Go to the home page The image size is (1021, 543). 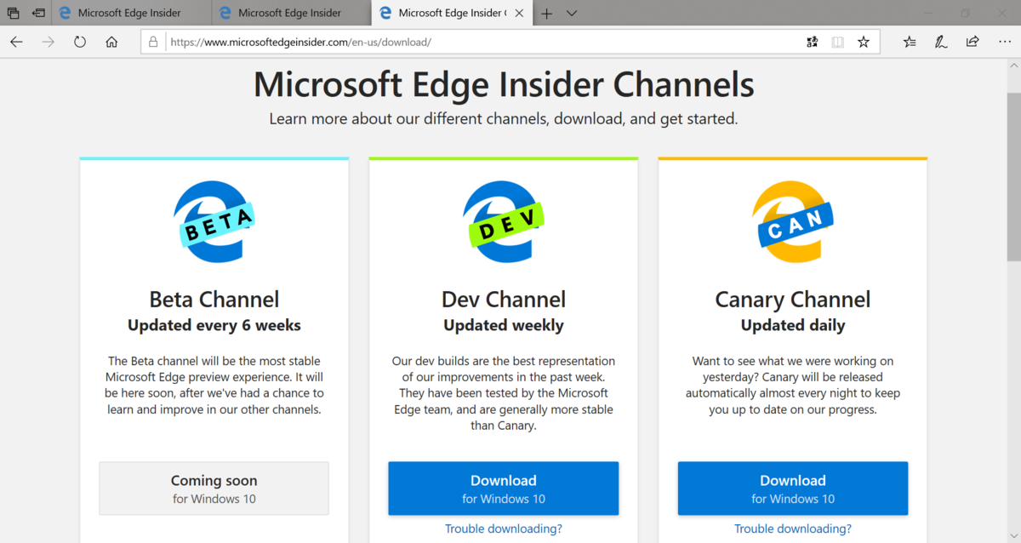click(x=111, y=41)
